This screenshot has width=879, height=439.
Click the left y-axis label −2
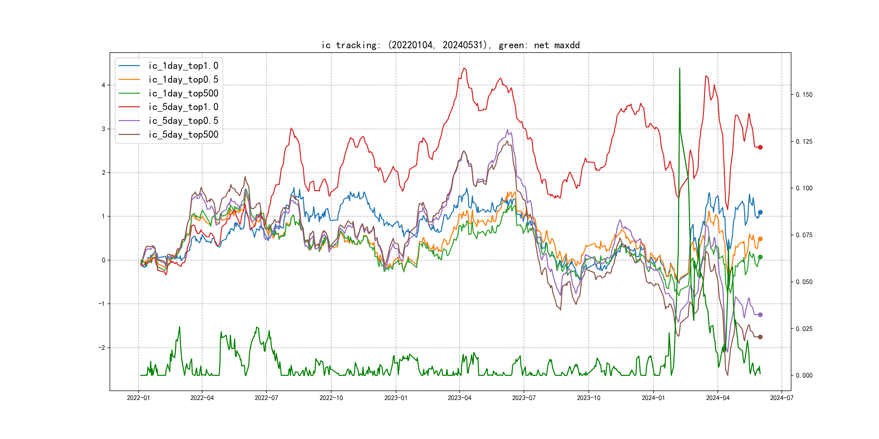pyautogui.click(x=102, y=348)
